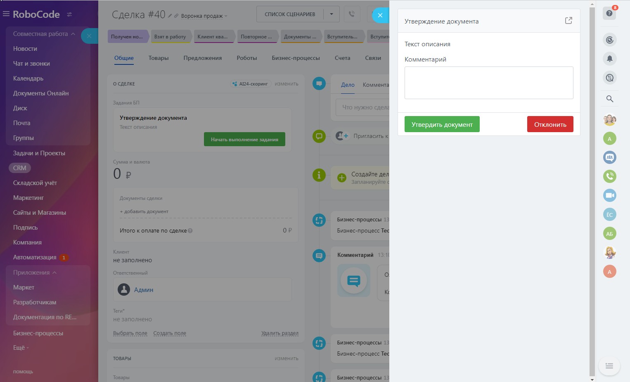Open the approval task in a new window
Viewport: 630px width, 382px height.
568,21
